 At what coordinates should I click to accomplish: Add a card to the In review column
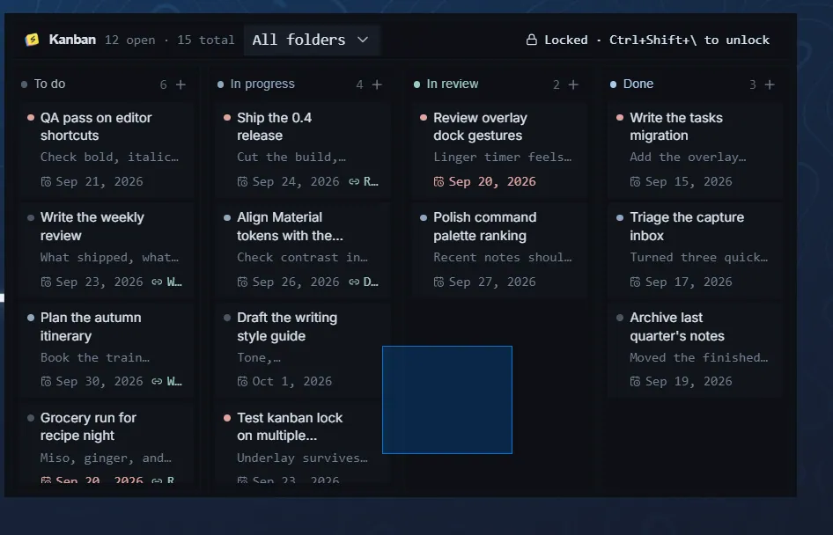573,84
